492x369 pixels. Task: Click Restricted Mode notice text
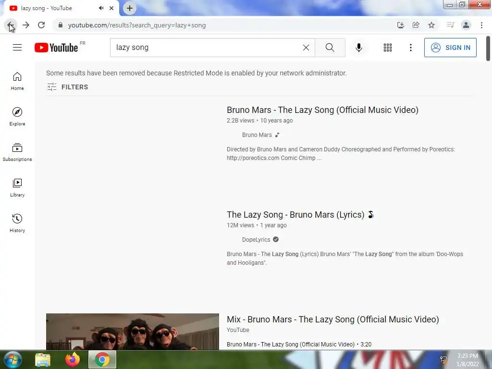point(197,73)
